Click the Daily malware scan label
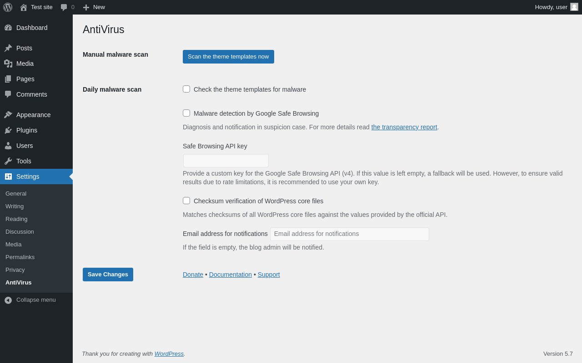 pos(112,89)
